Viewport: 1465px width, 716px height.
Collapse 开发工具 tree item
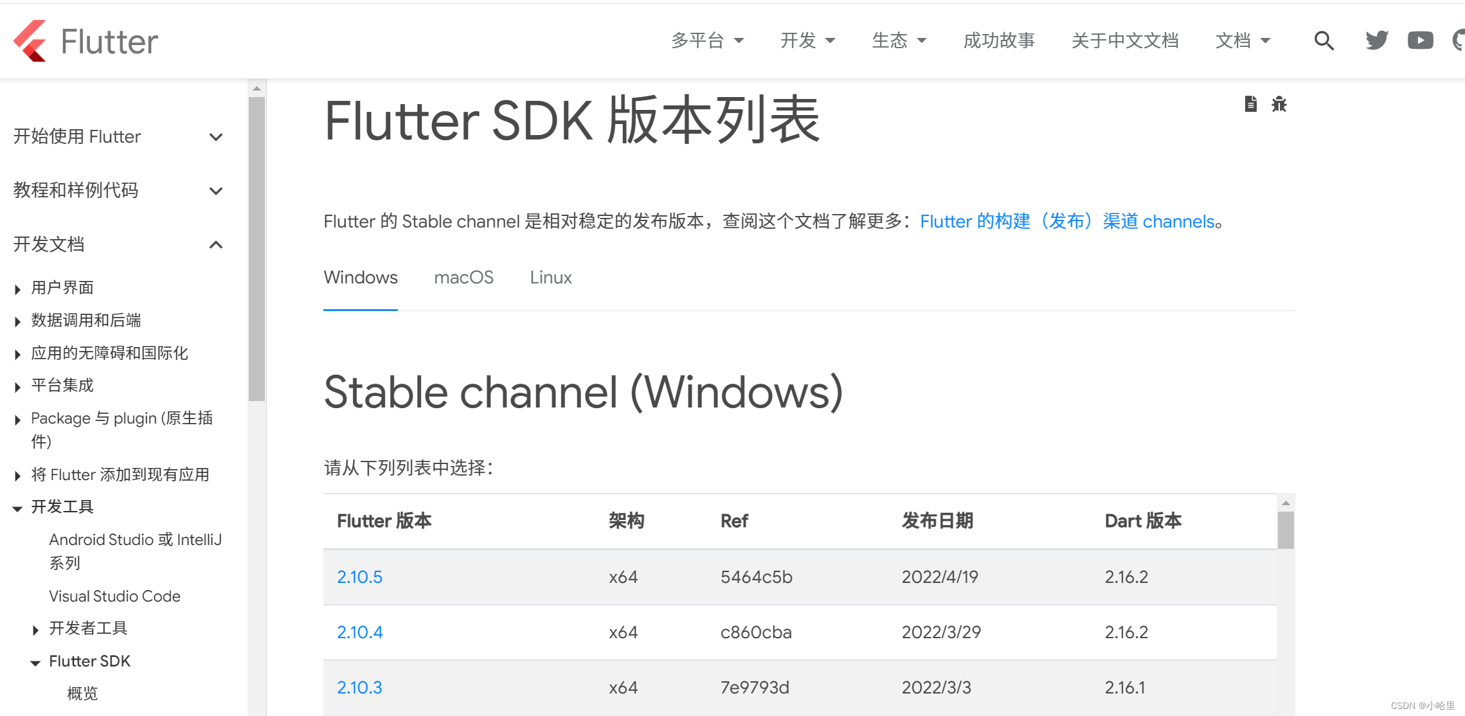[18, 508]
